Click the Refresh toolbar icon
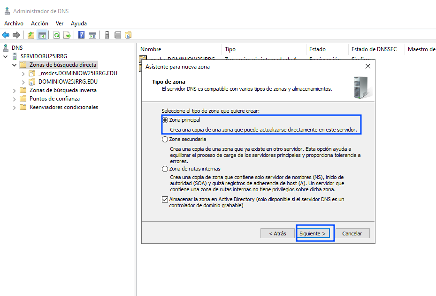This screenshot has width=436, height=296. pyautogui.click(x=56, y=35)
